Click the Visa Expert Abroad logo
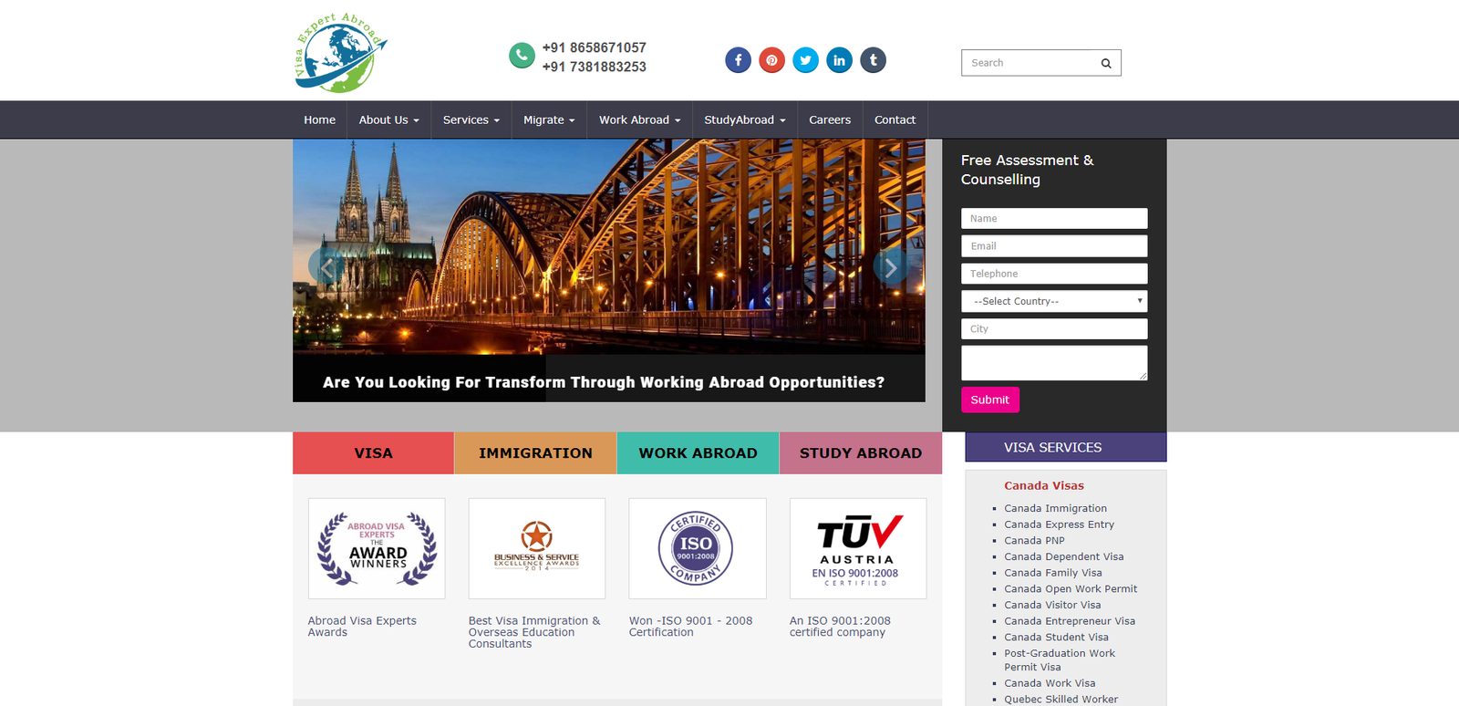The height and width of the screenshot is (706, 1459). [x=340, y=53]
